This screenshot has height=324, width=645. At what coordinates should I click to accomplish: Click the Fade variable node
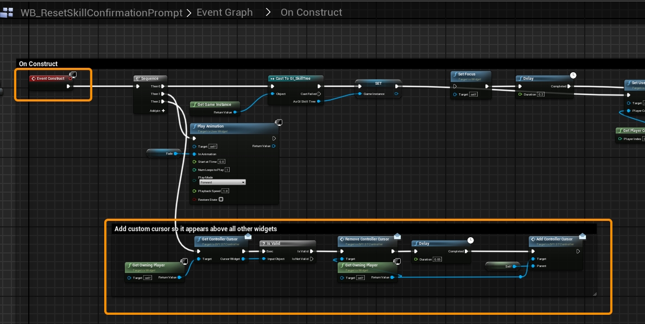click(163, 154)
